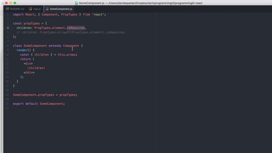Close the editor window with red button
This screenshot has width=272, height=153.
pyautogui.click(x=6, y=3)
